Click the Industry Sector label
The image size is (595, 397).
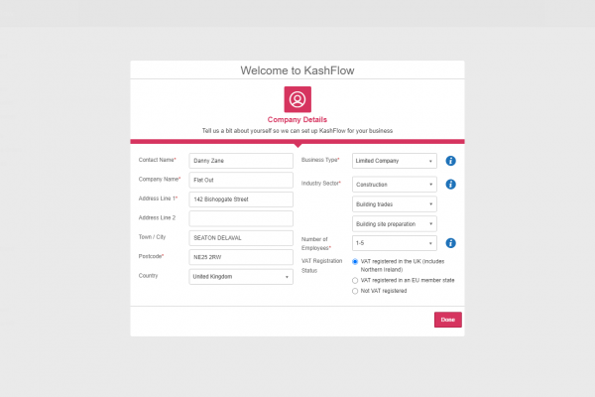coord(321,183)
